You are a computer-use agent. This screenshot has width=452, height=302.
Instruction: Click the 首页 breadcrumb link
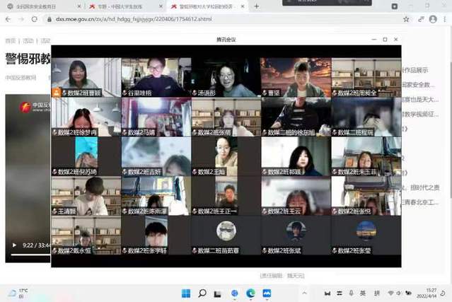[10, 41]
